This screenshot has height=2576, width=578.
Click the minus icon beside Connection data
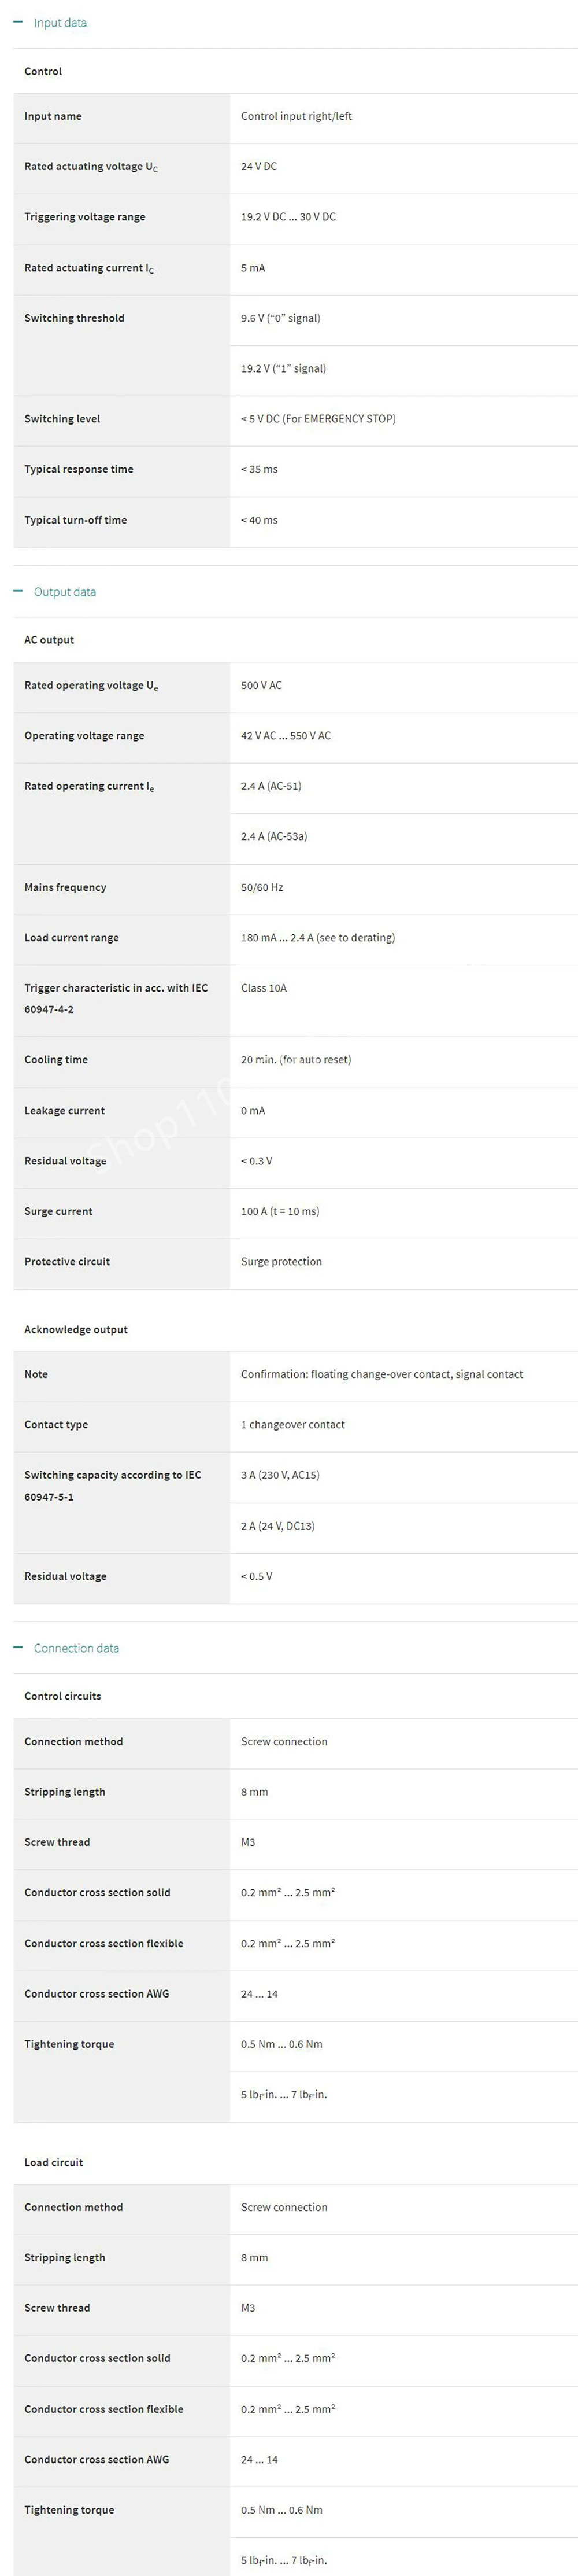pyautogui.click(x=18, y=1647)
